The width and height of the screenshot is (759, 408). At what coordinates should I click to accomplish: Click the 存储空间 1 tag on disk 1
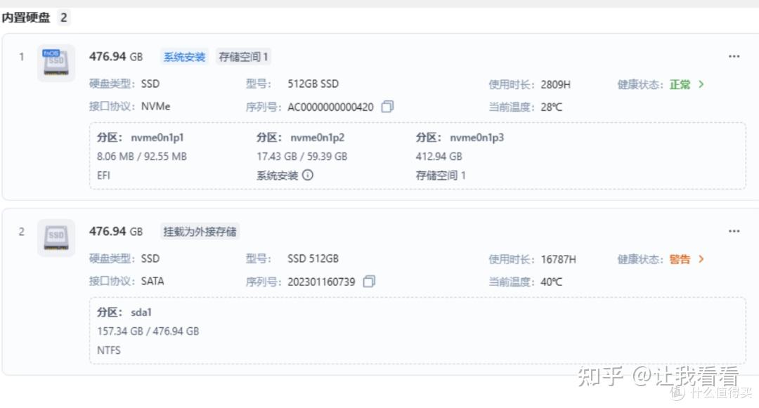tap(243, 57)
